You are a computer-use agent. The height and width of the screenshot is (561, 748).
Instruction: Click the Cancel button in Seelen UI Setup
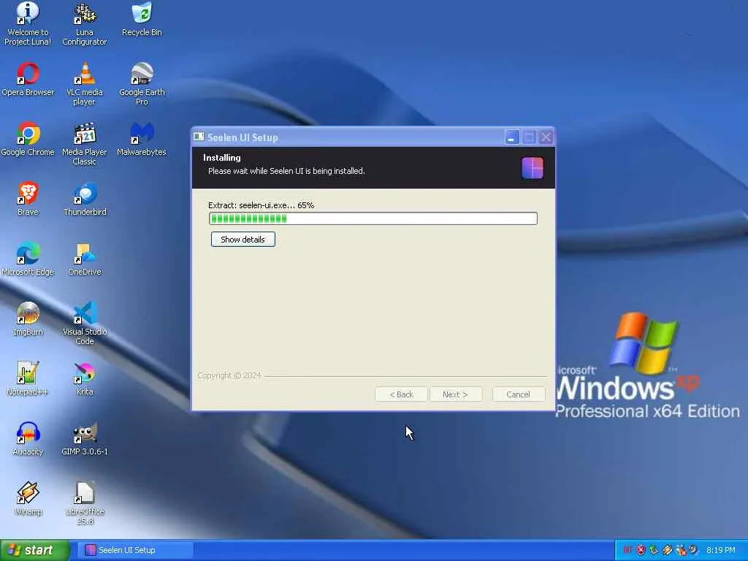518,394
